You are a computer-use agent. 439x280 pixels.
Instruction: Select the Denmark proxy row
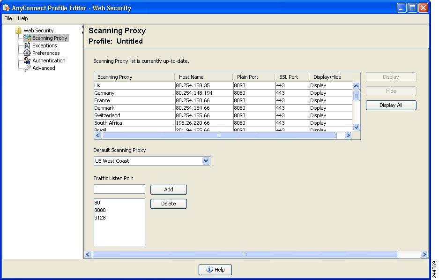coord(223,108)
